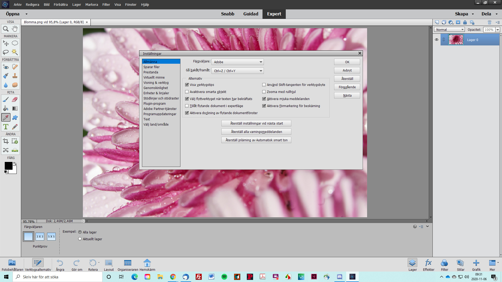Select the Type tool
502x282 pixels.
pos(6,126)
